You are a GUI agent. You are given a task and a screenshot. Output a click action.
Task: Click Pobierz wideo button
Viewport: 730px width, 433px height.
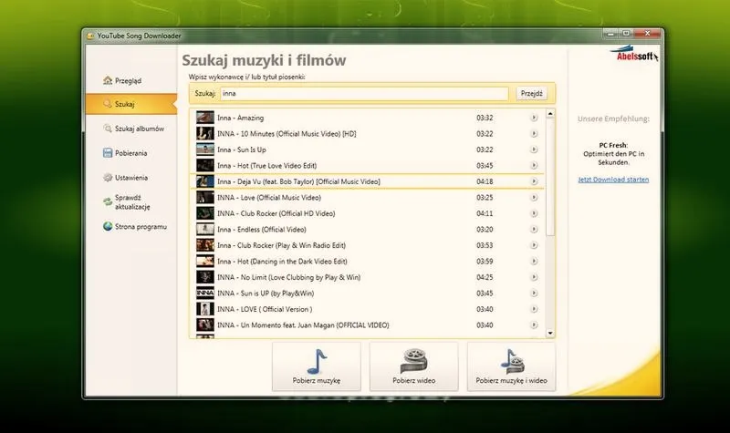414,366
